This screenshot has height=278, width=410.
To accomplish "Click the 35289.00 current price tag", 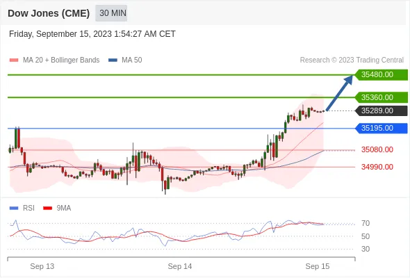I will pyautogui.click(x=382, y=111).
